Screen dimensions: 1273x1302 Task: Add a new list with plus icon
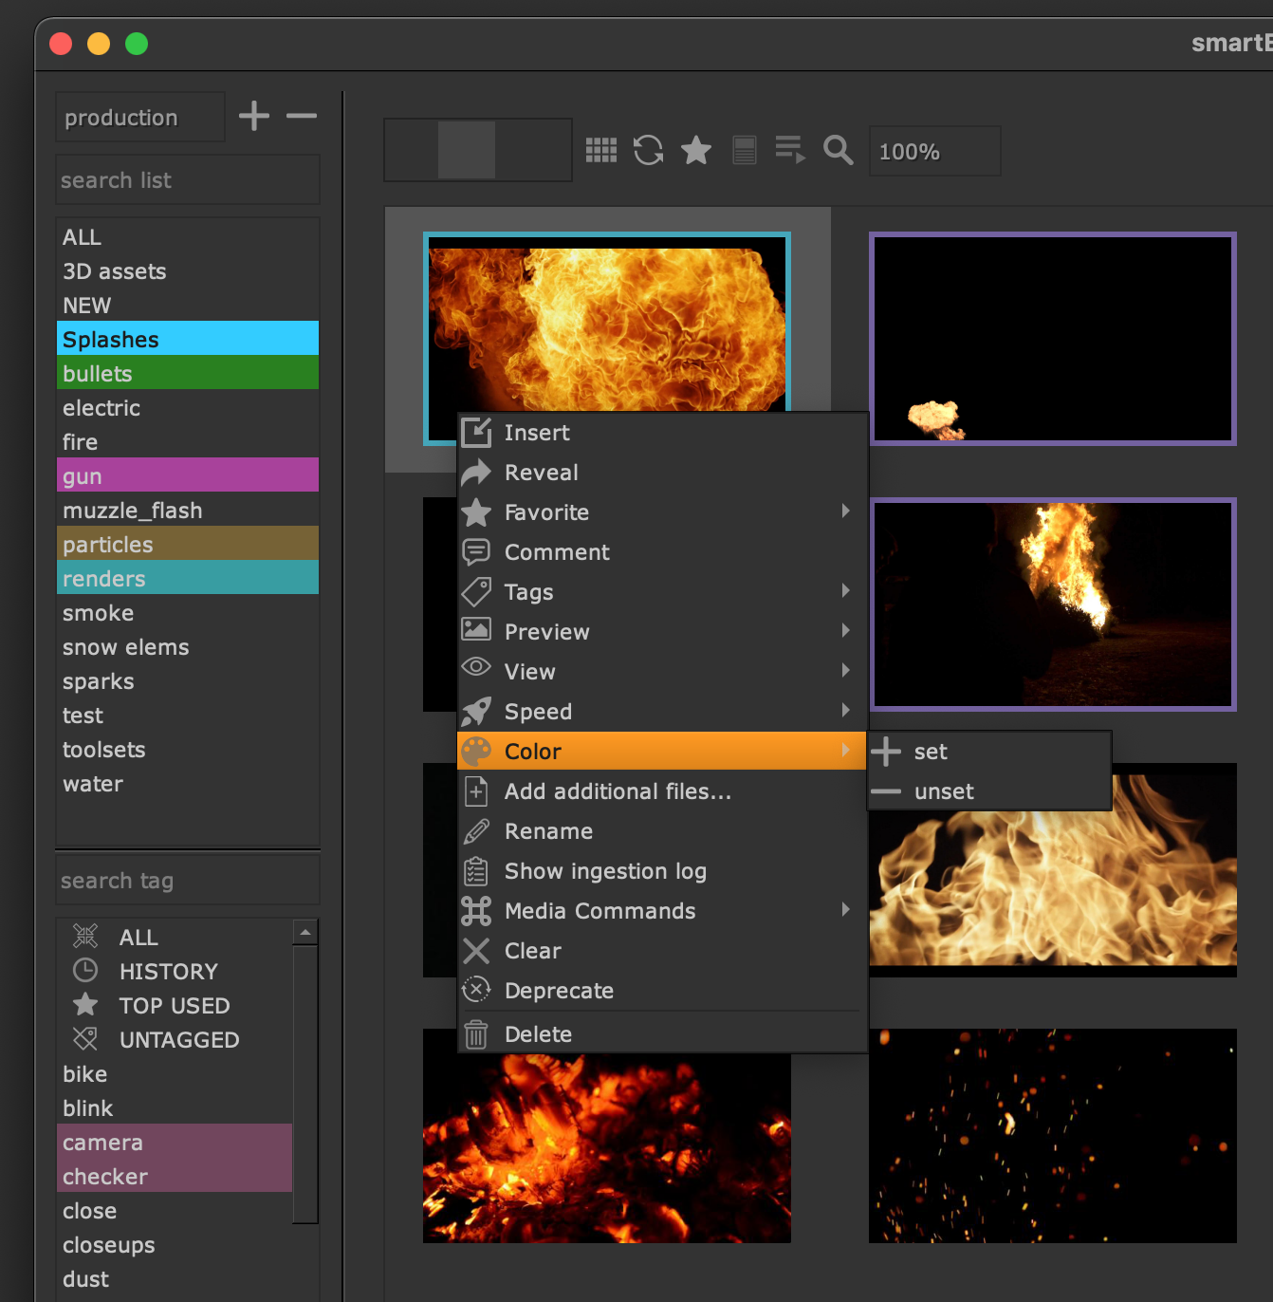[254, 117]
